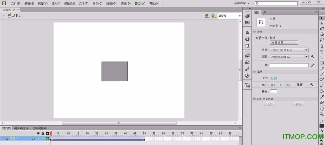Open the 窗口(W) menu

140,4
